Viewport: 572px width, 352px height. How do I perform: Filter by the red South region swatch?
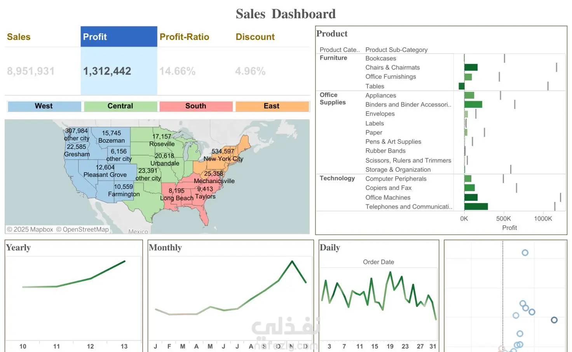(x=196, y=106)
